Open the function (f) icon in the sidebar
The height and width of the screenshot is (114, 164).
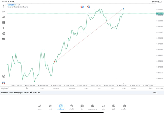pyautogui.click(x=4, y=28)
